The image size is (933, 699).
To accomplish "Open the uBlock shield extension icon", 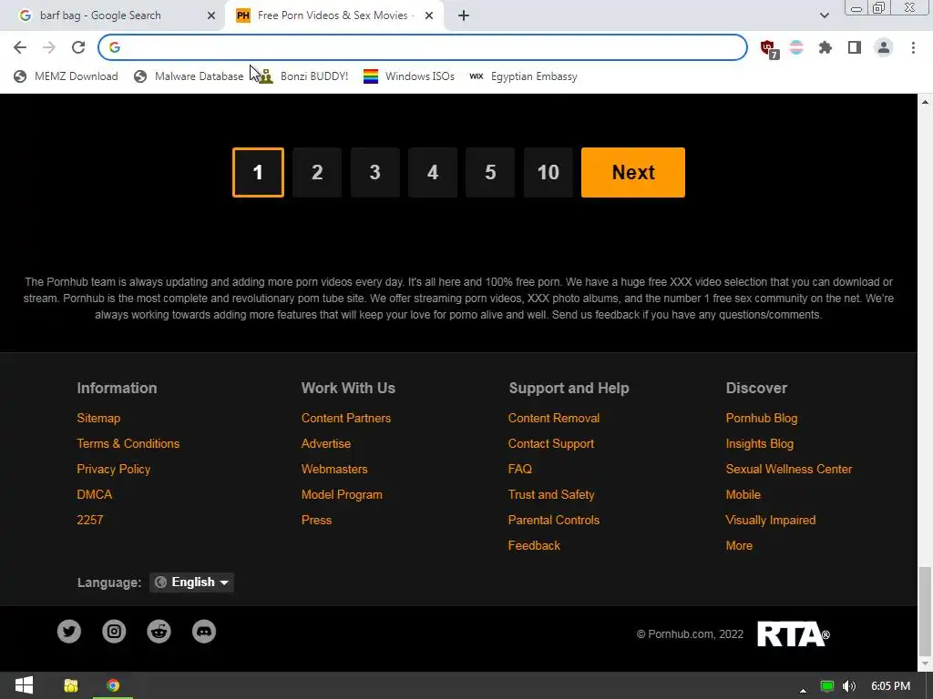I will (768, 47).
